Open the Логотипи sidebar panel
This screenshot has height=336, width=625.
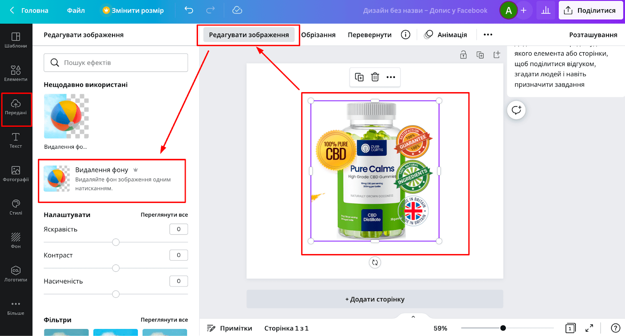(x=16, y=274)
